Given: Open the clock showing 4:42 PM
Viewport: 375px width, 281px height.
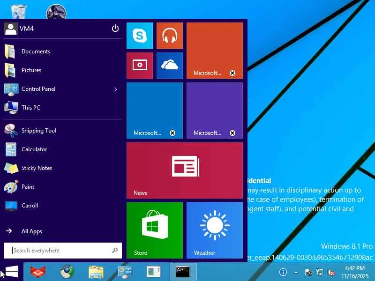Looking at the screenshot, I should 355,272.
